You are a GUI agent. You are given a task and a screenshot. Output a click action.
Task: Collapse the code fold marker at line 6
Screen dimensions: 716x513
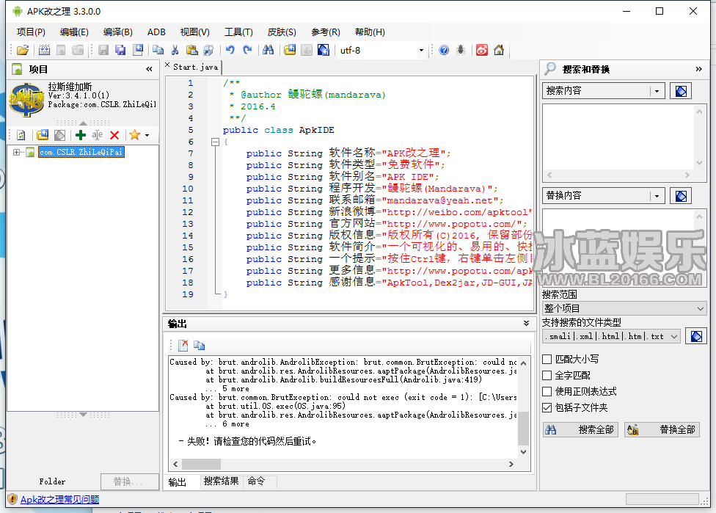tap(216, 142)
